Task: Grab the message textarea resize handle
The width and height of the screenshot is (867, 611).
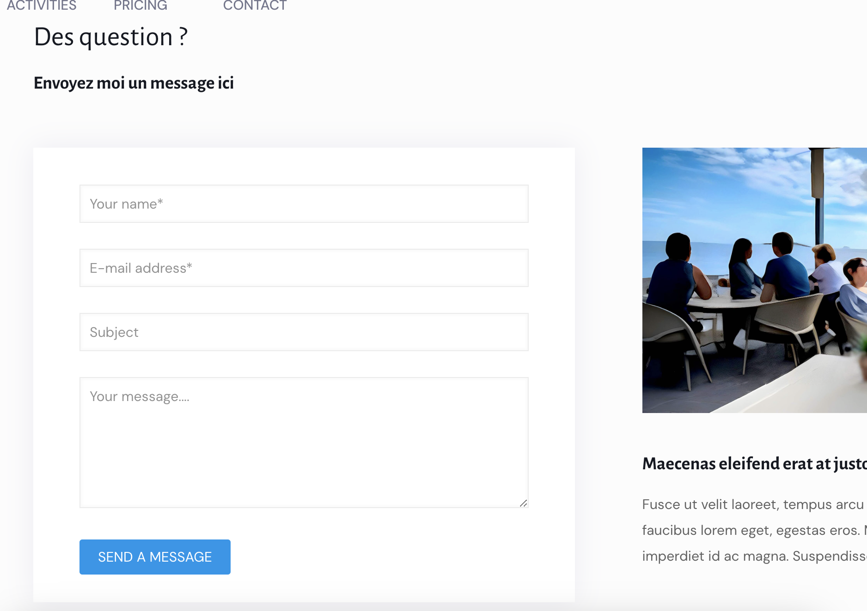Action: tap(523, 503)
